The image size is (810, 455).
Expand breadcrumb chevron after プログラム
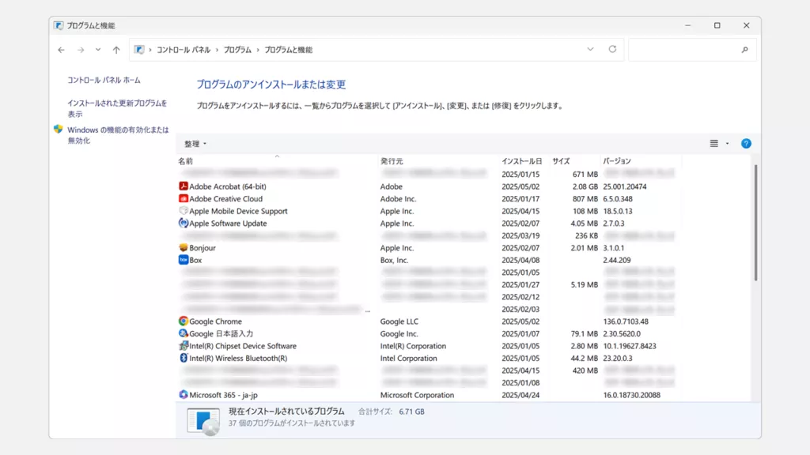pos(258,50)
